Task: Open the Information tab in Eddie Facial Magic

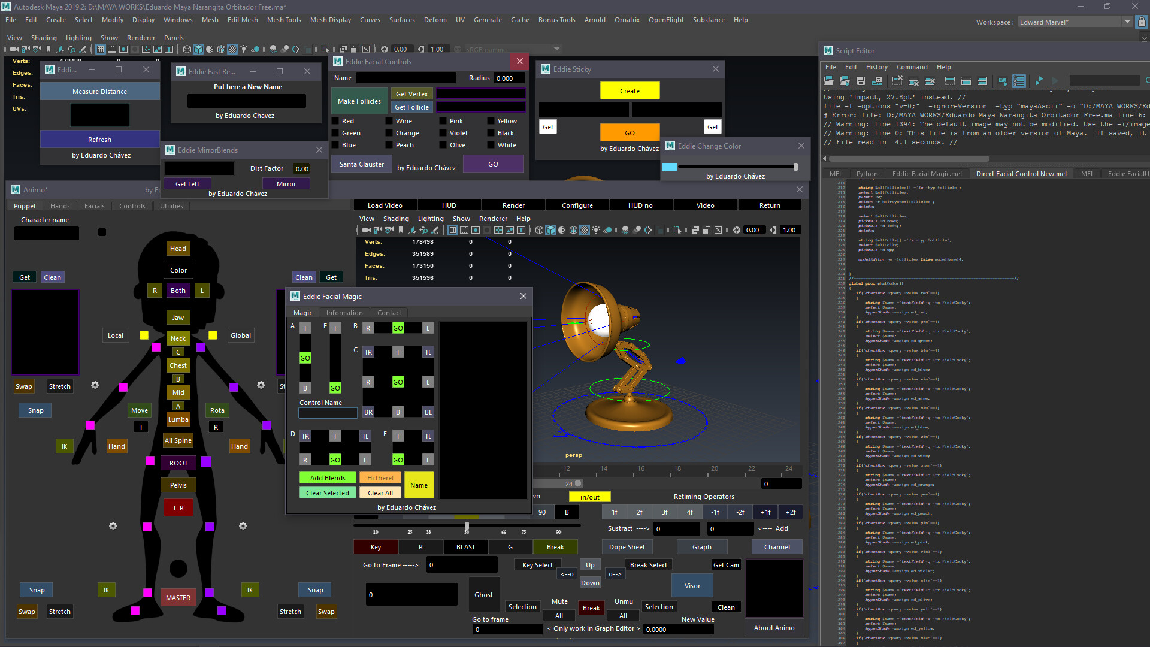Action: point(344,312)
